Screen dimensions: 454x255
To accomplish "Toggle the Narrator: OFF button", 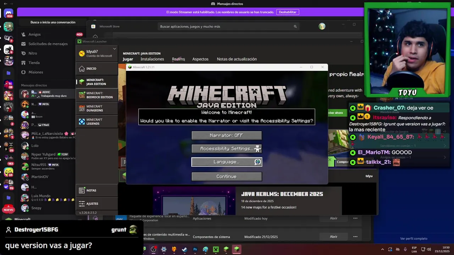I will click(227, 136).
